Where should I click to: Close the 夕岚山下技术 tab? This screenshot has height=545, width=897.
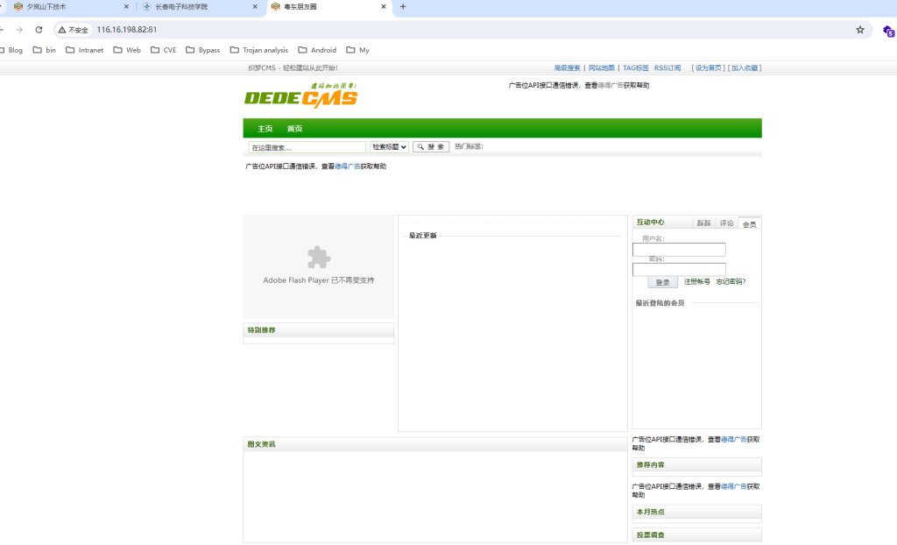pos(126,6)
